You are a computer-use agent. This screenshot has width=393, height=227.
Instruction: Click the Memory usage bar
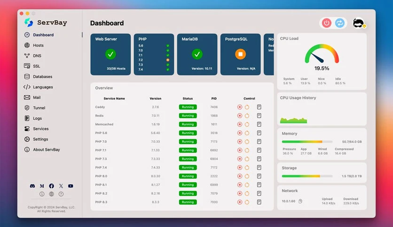click(x=307, y=142)
